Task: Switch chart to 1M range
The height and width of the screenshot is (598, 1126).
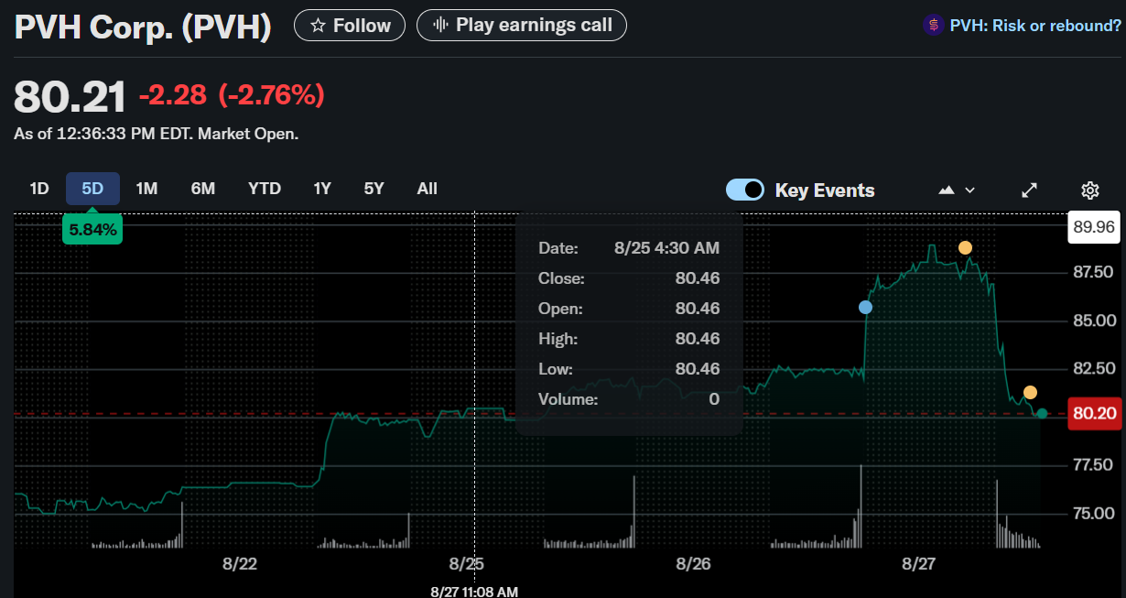Action: coord(146,189)
